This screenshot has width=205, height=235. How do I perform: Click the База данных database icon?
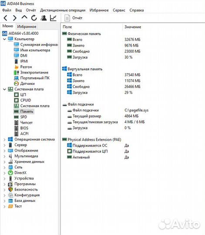tap(10, 201)
